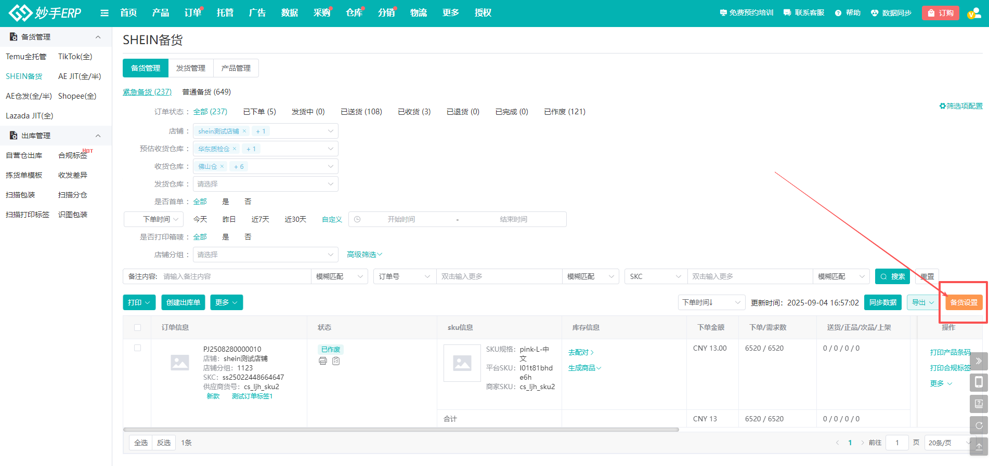Open the 店铺 dropdown
The width and height of the screenshot is (989, 466).
266,131
